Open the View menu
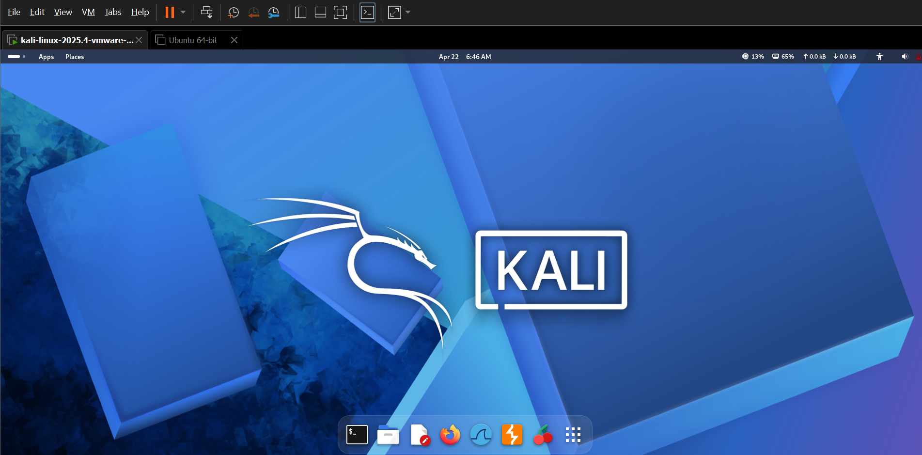The height and width of the screenshot is (455, 922). point(63,12)
